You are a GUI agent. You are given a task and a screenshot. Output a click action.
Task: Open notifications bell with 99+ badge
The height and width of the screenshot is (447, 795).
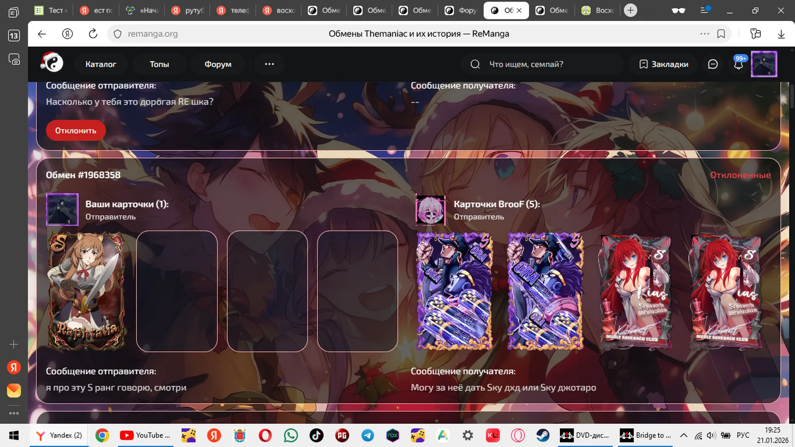point(739,63)
